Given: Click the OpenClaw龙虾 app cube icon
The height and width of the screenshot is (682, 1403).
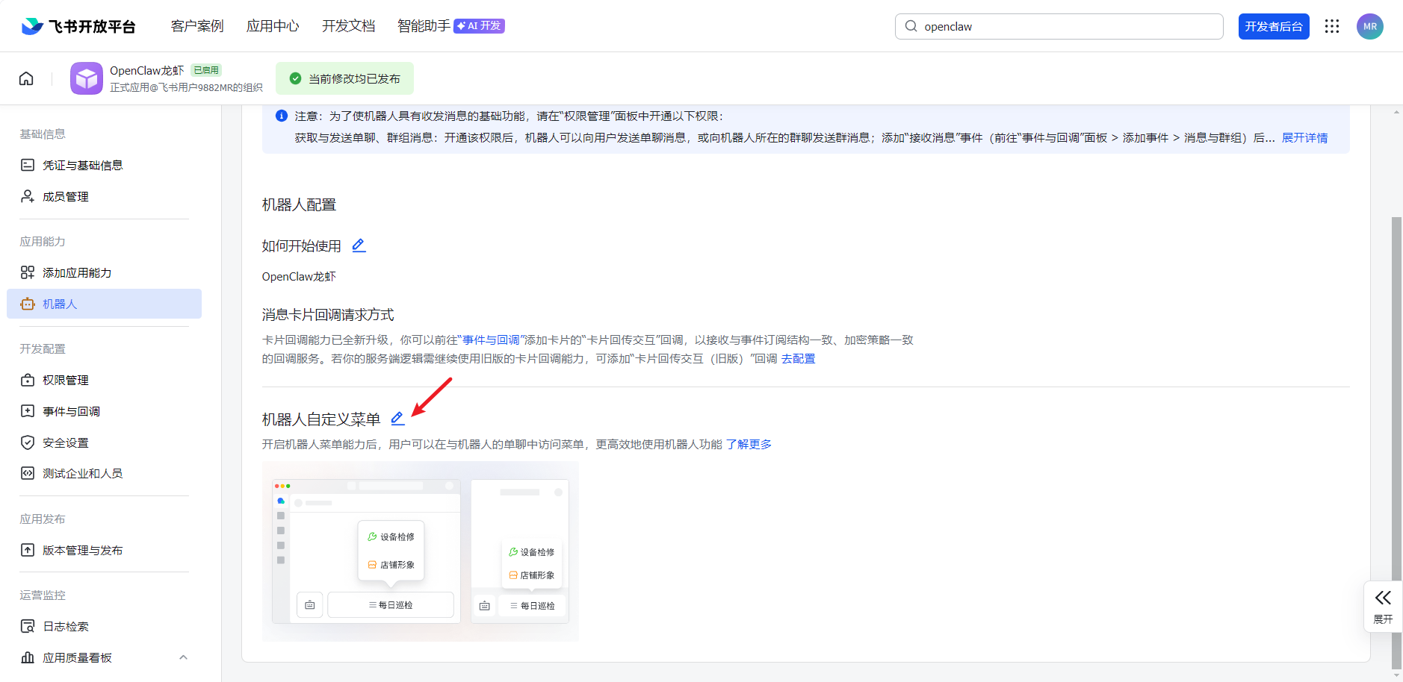Looking at the screenshot, I should point(87,78).
